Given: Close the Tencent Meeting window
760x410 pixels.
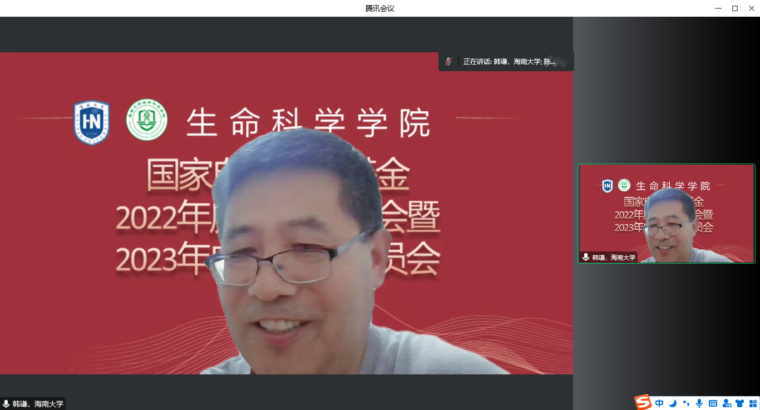Looking at the screenshot, I should pyautogui.click(x=752, y=8).
